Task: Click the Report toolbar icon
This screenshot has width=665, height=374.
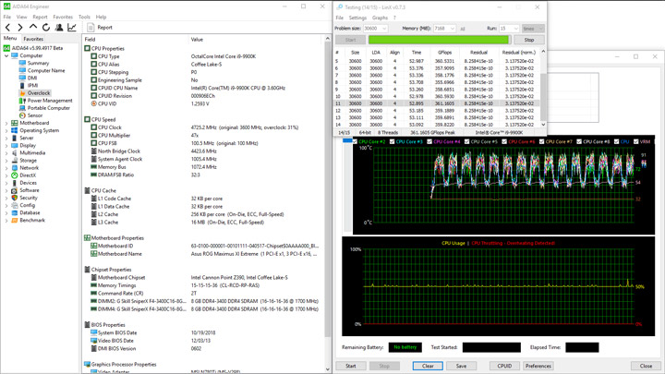Action: (x=99, y=28)
